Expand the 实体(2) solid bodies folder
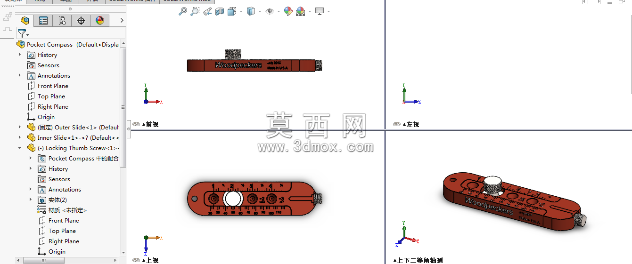The height and width of the screenshot is (264, 632). point(31,200)
